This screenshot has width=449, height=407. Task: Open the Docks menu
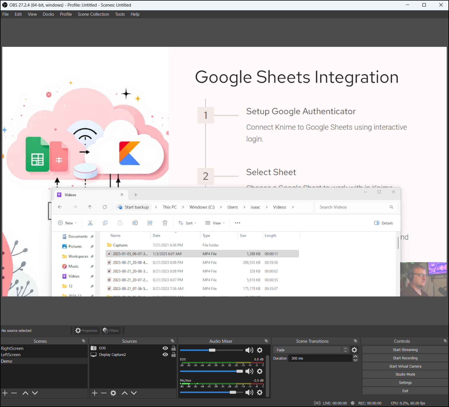point(48,14)
